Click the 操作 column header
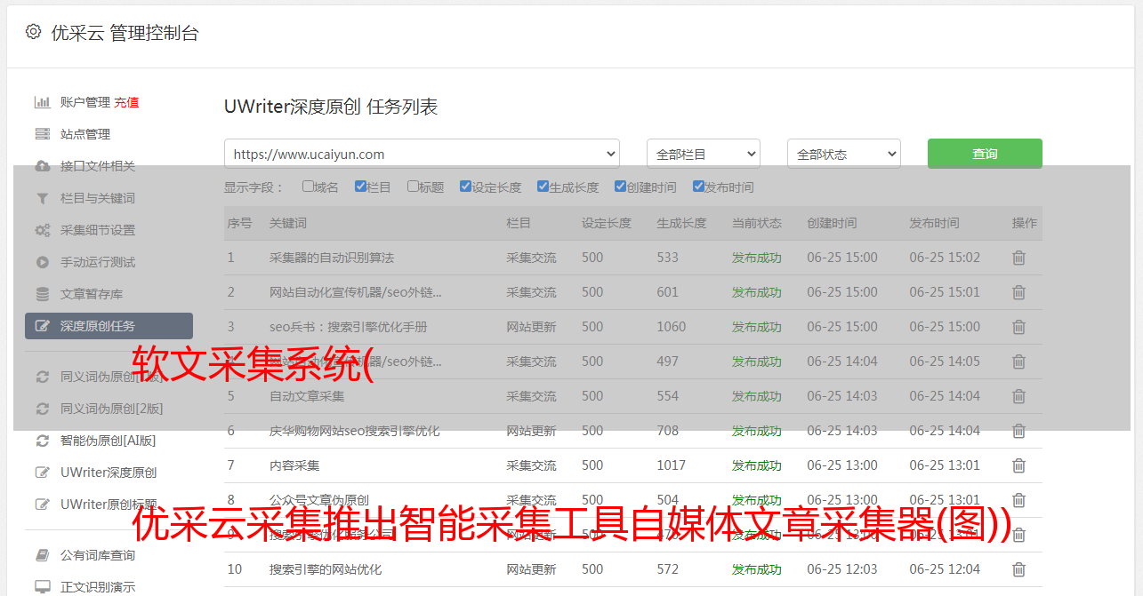Image resolution: width=1143 pixels, height=596 pixels. pos(1025,223)
